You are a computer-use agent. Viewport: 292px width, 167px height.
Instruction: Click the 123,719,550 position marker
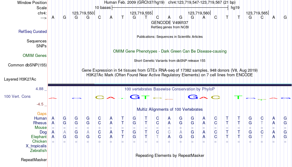click(x=83, y=13)
